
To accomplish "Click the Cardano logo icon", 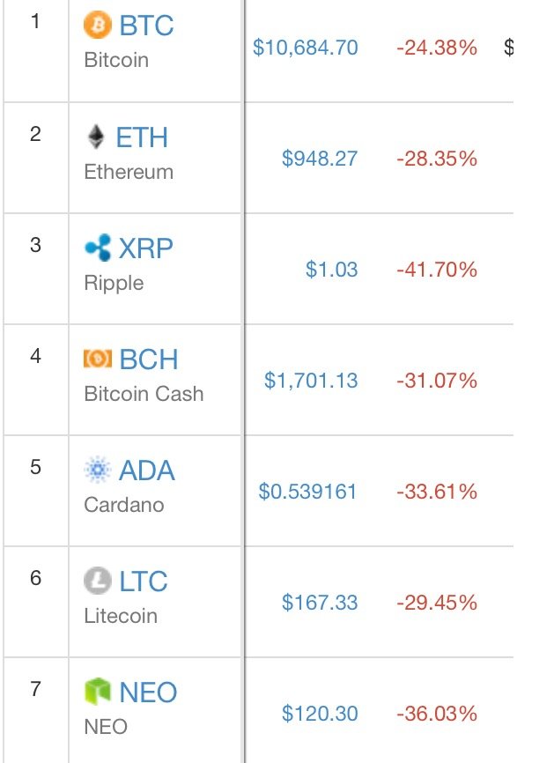I will [x=98, y=470].
